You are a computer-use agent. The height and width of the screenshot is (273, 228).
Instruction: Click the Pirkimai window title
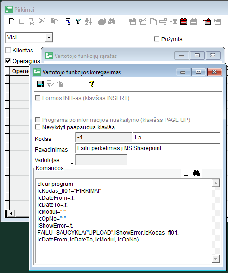tap(24, 10)
